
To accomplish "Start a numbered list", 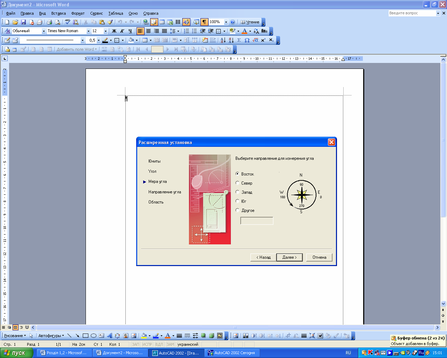I will tap(186, 31).
